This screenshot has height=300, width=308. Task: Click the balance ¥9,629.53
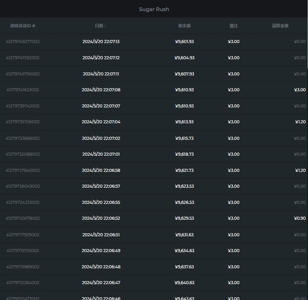[184, 218]
